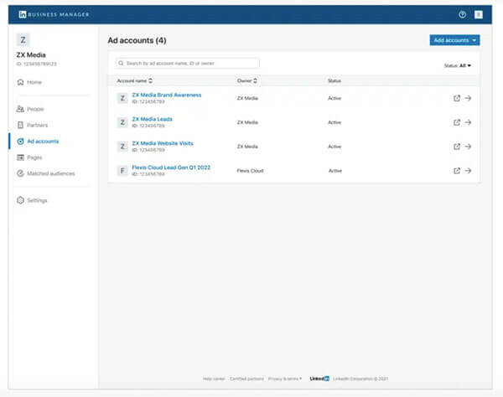The width and height of the screenshot is (503, 397).
Task: Click arrow icon for ZX Media Brand Awareness
Action: 468,98
